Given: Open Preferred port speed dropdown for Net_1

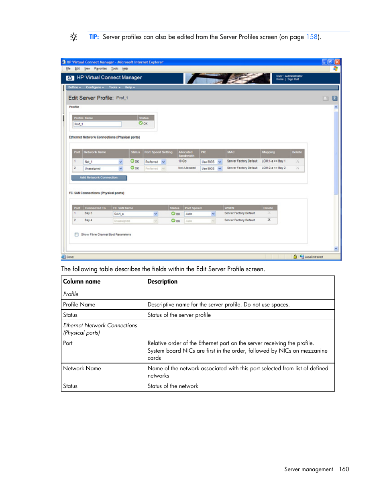Looking at the screenshot, I should pyautogui.click(x=164, y=162).
